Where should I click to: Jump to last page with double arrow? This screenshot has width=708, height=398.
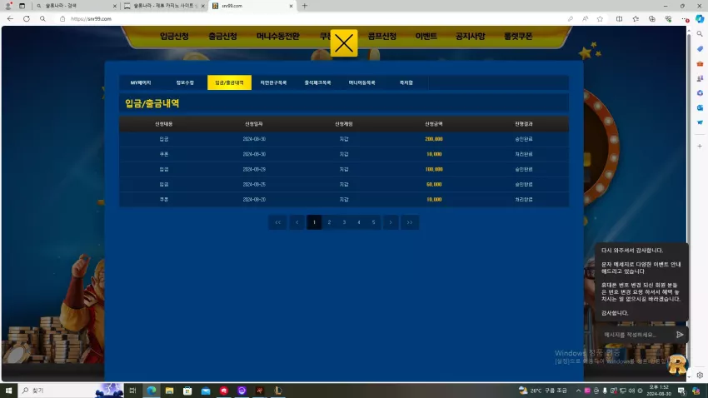pyautogui.click(x=410, y=222)
